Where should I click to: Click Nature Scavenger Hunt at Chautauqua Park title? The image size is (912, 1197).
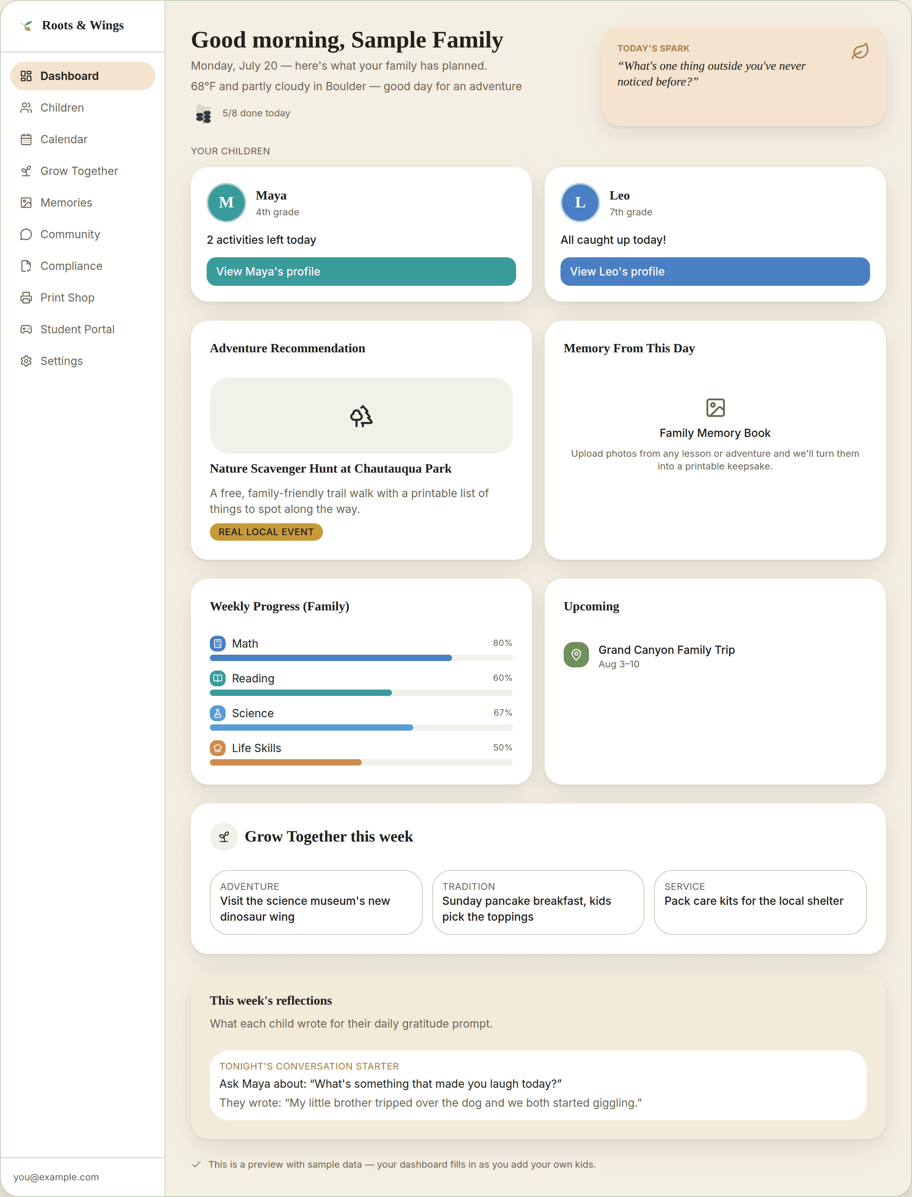(x=331, y=469)
